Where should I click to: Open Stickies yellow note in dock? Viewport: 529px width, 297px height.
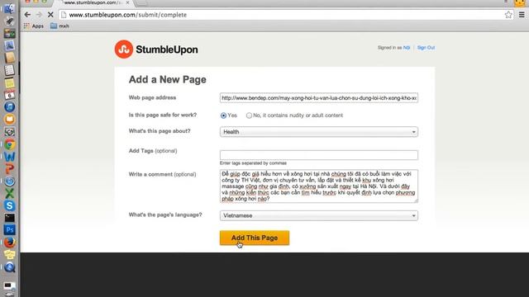pyautogui.click(x=9, y=82)
